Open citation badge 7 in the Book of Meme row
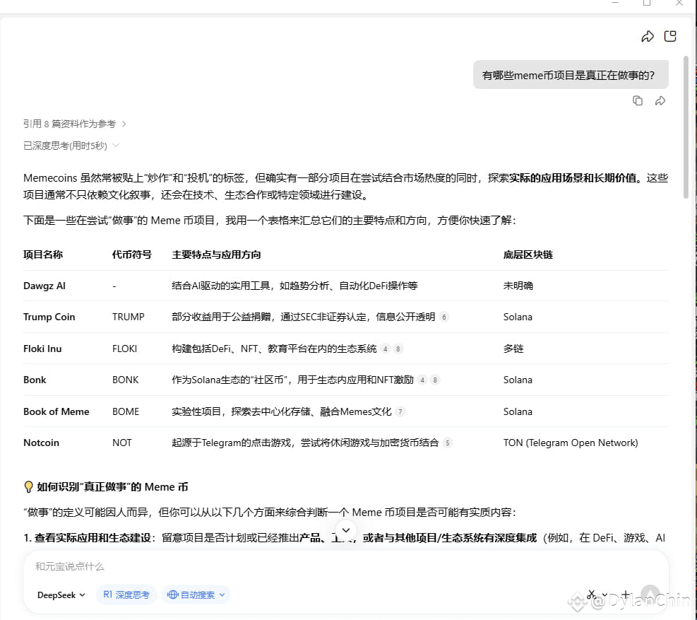The width and height of the screenshot is (697, 620). point(400,411)
